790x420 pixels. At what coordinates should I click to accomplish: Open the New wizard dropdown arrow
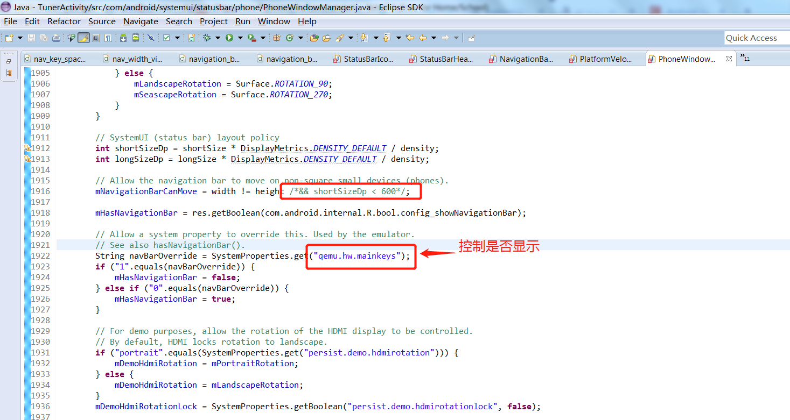point(19,38)
